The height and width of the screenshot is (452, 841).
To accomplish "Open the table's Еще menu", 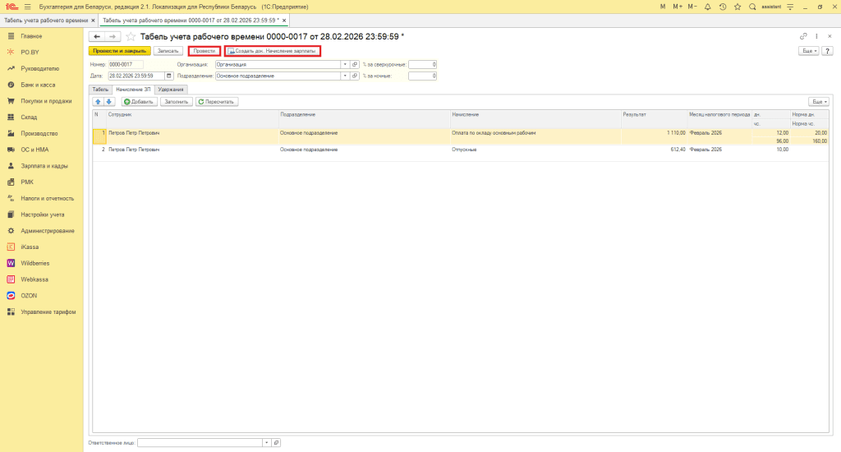I will (x=818, y=102).
